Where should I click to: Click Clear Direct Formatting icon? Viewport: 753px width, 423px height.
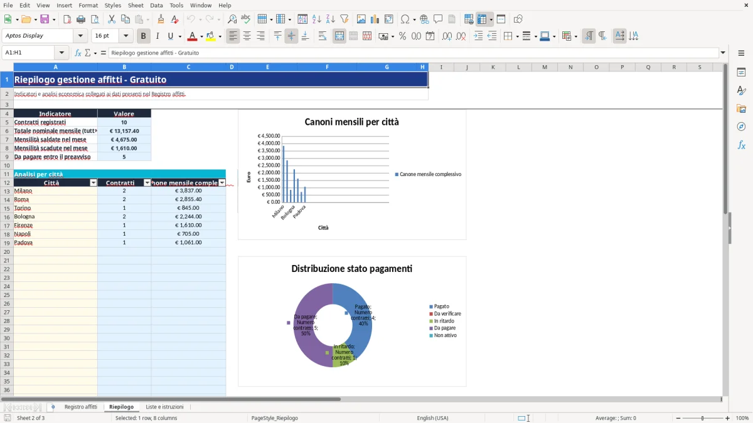pos(175,19)
